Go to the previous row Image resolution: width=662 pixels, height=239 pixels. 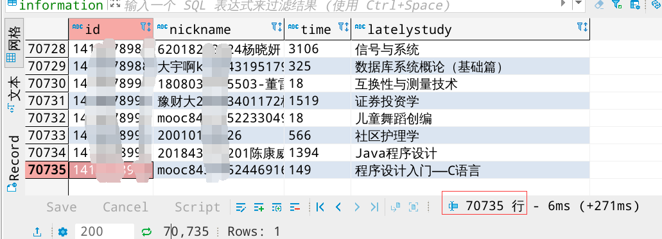[x=338, y=207]
